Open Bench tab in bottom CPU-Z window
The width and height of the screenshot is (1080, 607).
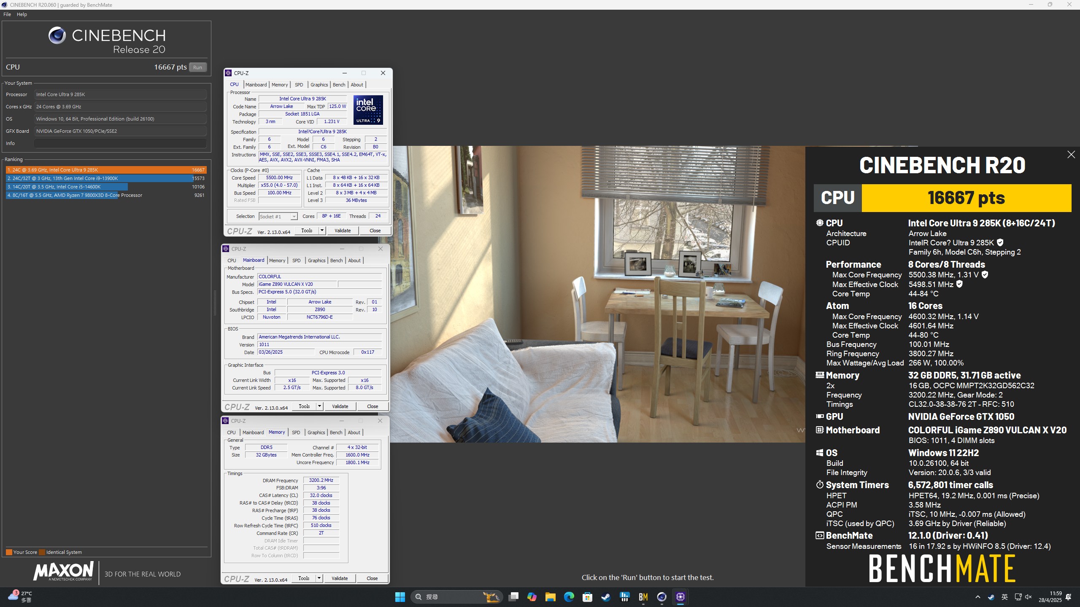pyautogui.click(x=336, y=432)
